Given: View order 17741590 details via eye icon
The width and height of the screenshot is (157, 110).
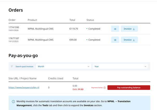Looking at the screenshot, I should [x=115, y=29].
